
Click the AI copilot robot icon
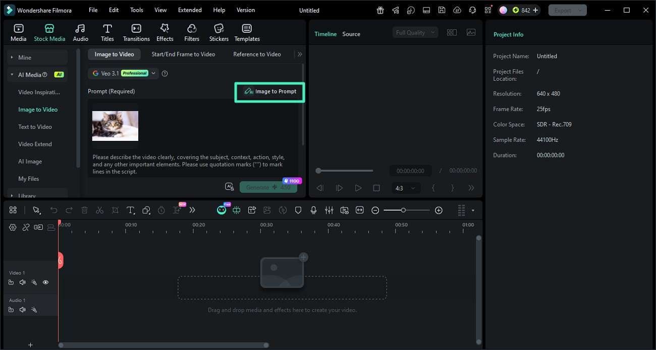222,210
